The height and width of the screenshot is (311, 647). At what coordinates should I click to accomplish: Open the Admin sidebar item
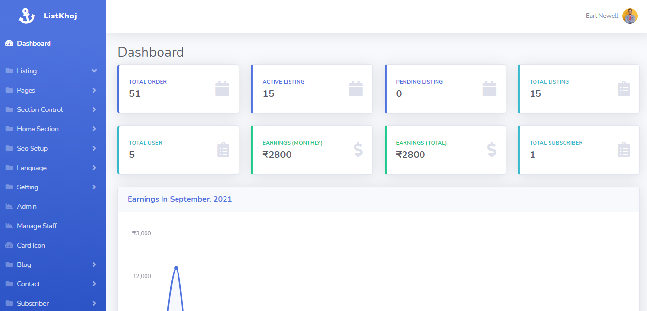coord(27,206)
